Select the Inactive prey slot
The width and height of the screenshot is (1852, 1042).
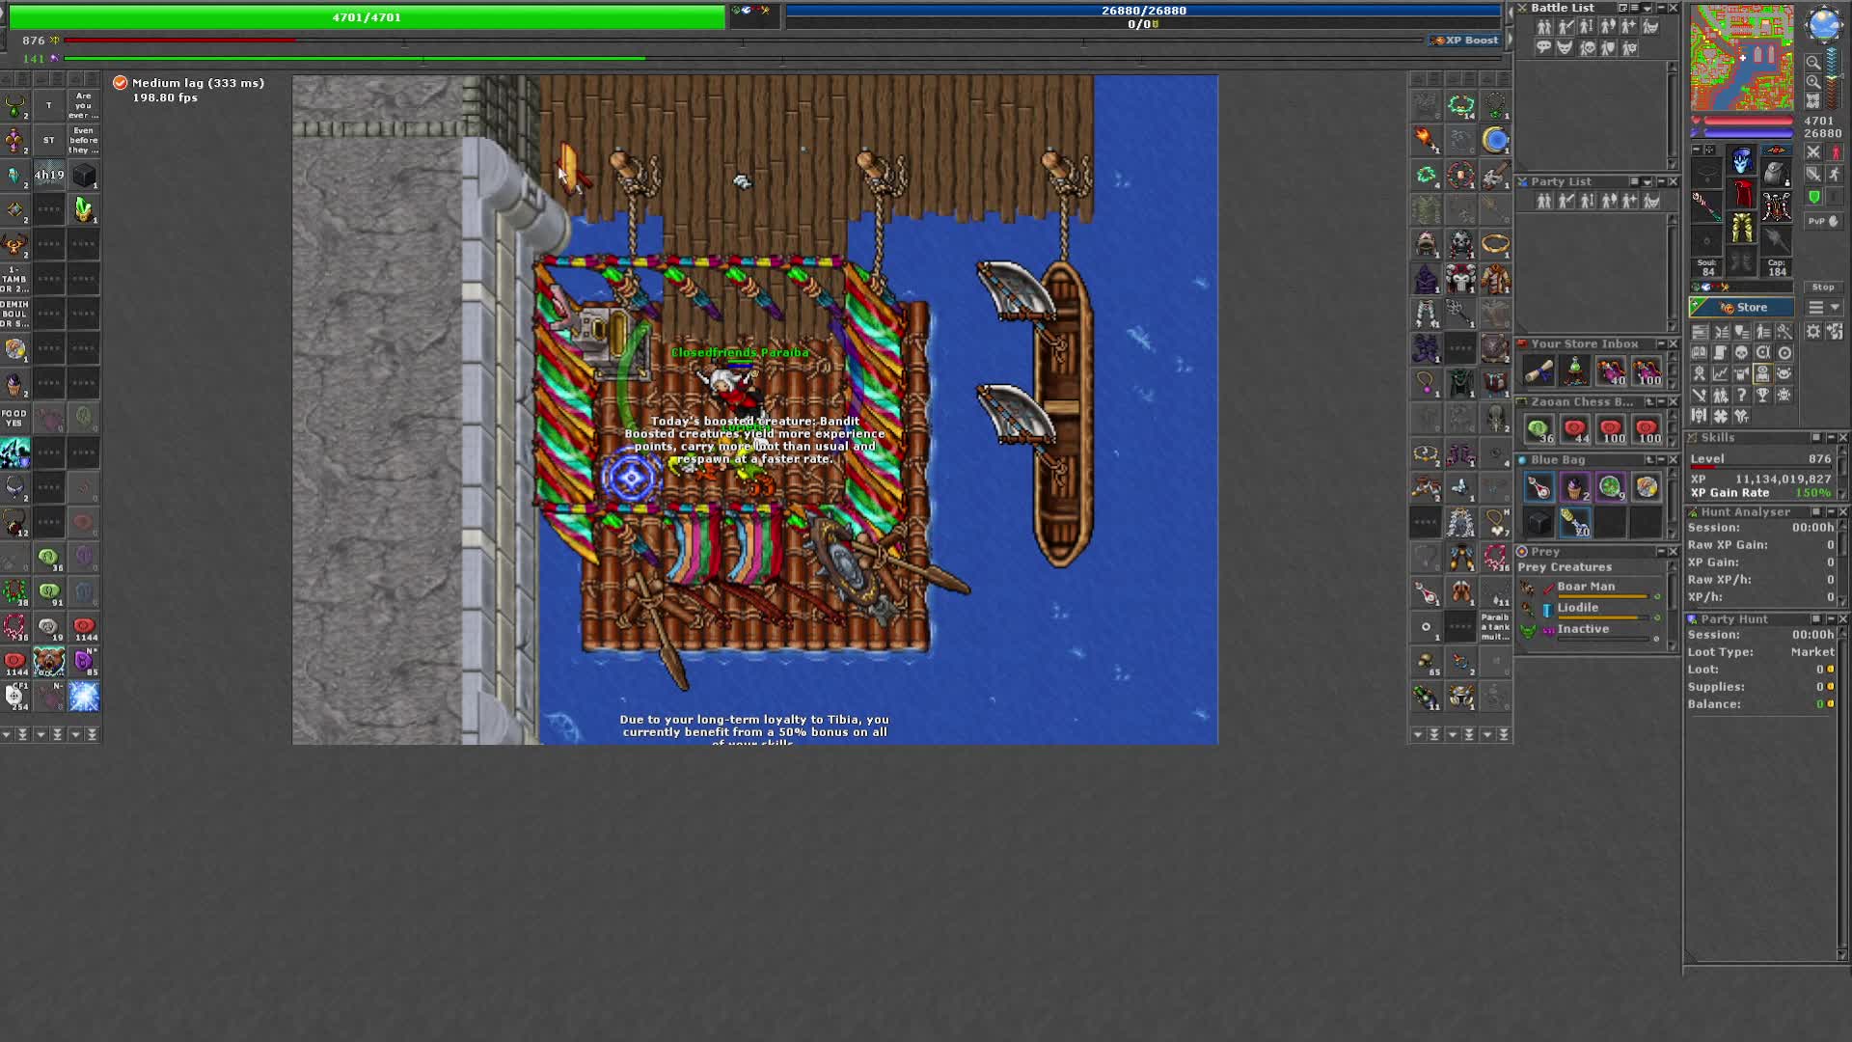pos(1590,630)
